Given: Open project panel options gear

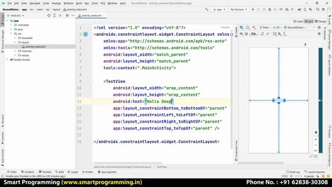Looking at the screenshot, I should pos(67,16).
